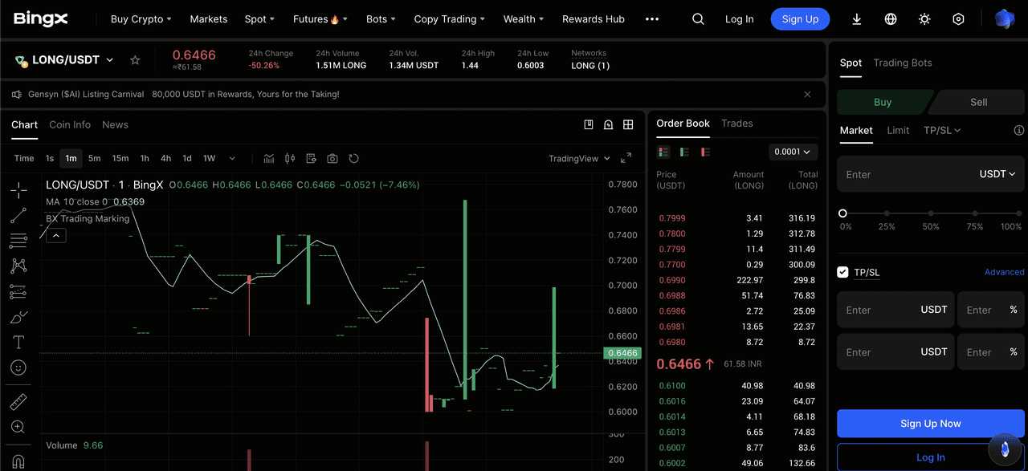Open the chart indicators icon

pos(269,158)
